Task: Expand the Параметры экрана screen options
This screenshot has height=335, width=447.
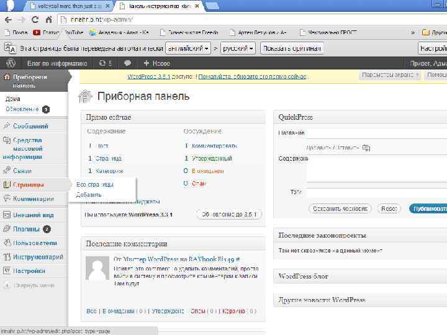Action: point(390,75)
